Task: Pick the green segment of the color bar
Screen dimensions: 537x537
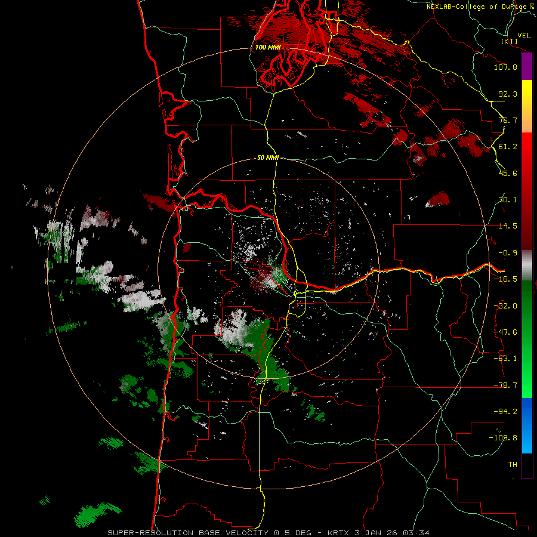Action: [527, 339]
